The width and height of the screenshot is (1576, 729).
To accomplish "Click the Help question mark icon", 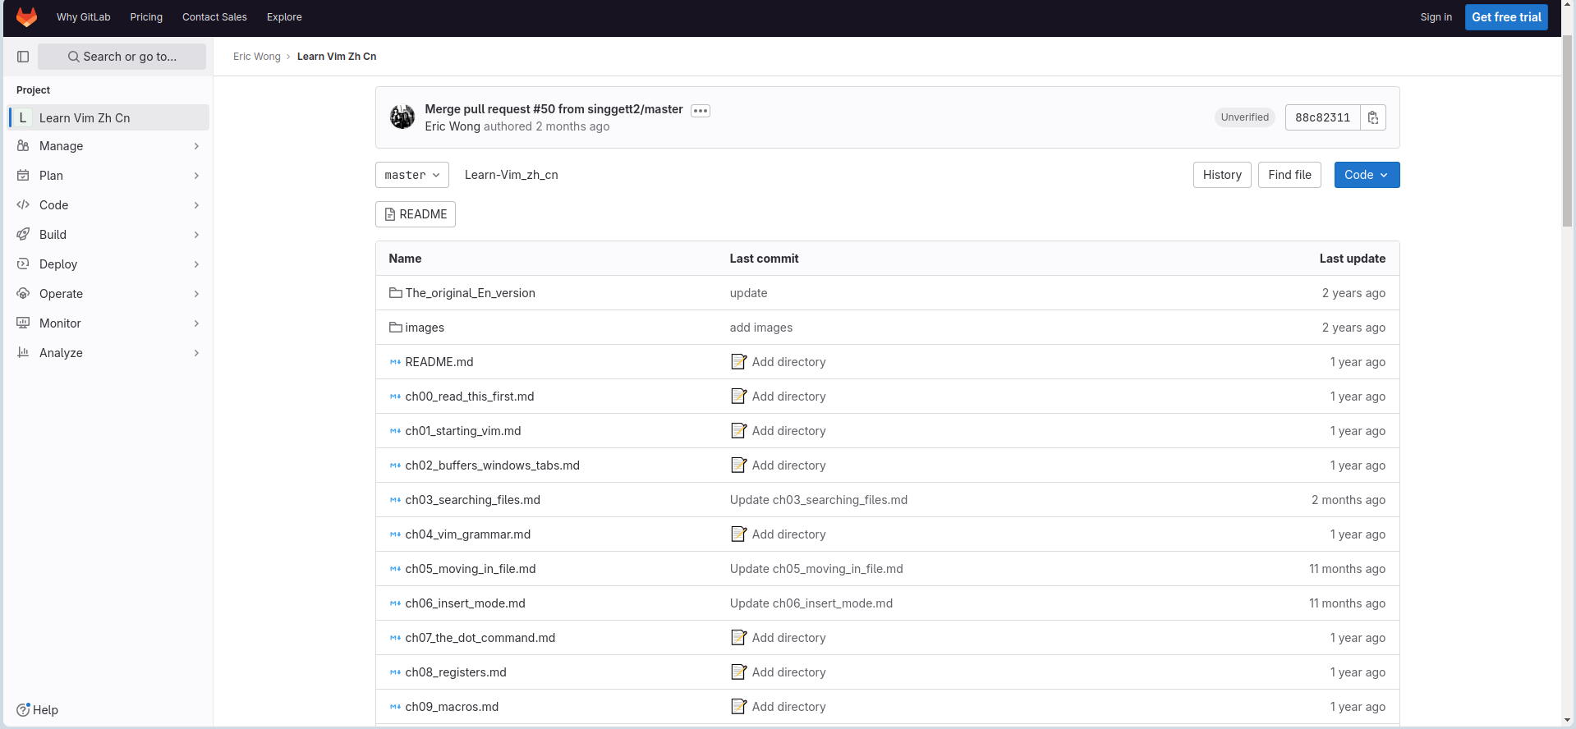I will pos(23,709).
